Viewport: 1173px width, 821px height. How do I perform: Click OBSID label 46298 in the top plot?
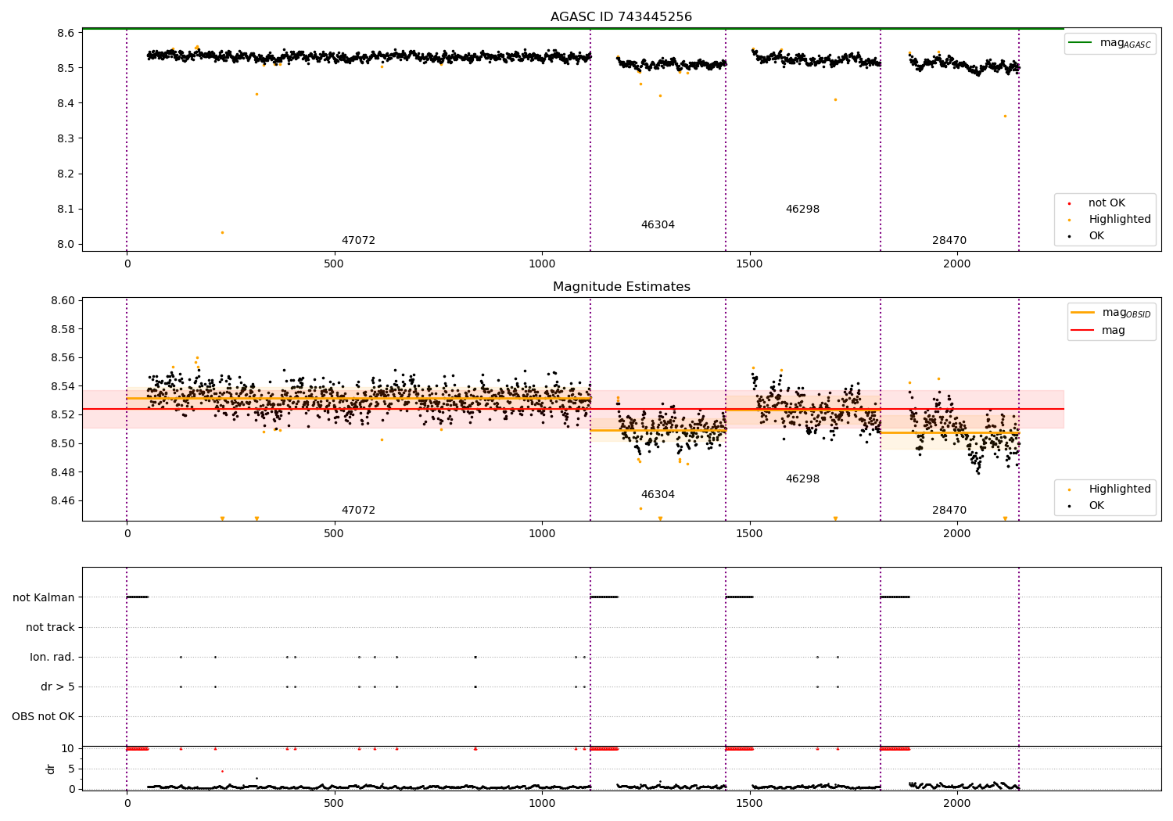[x=802, y=209]
